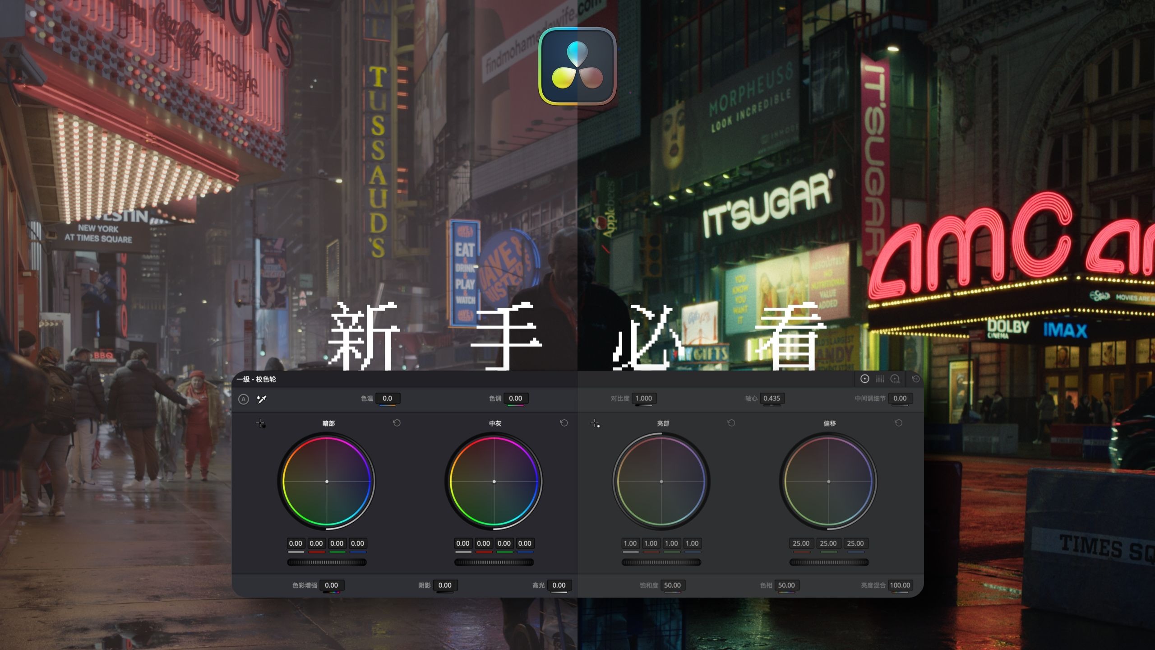The width and height of the screenshot is (1155, 650).
Task: Select 中灰 green channel value field
Action: pyautogui.click(x=504, y=543)
